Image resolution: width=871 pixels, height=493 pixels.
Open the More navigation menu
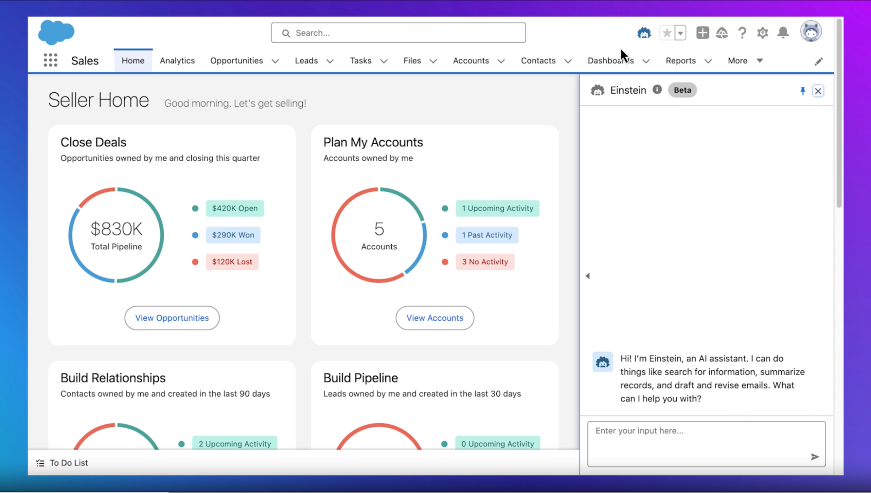click(745, 61)
